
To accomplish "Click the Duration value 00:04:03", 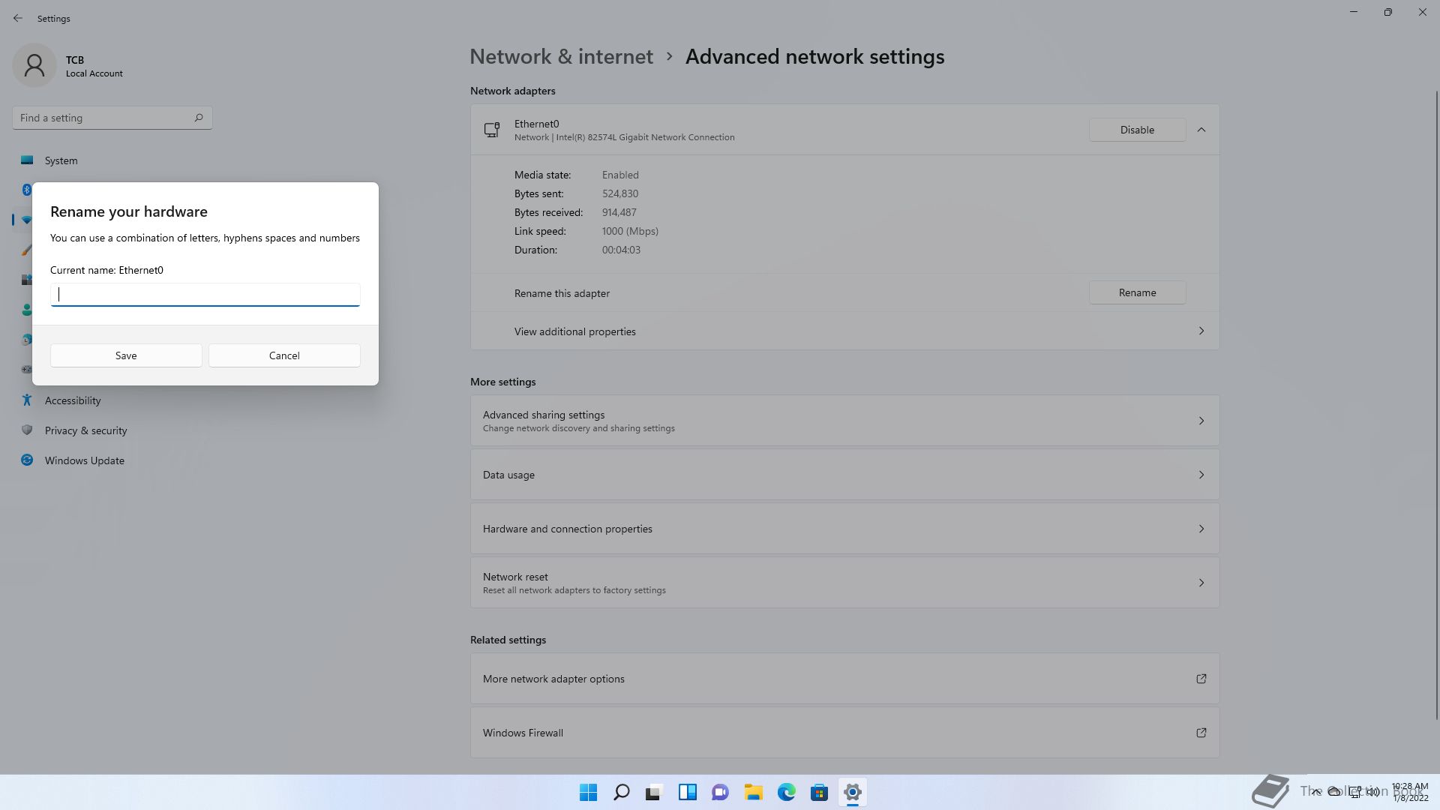I will (x=621, y=250).
